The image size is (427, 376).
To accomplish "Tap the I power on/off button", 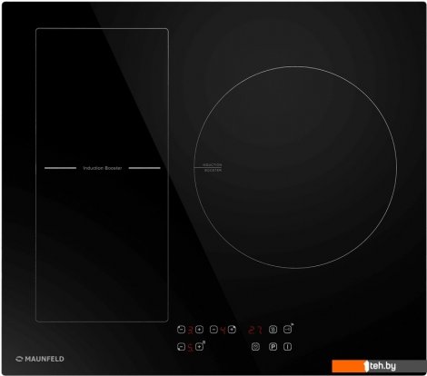I will click(288, 347).
